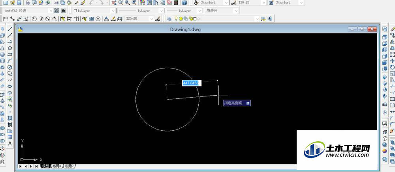Choose the Radius dimension tool
This screenshot has width=395, height=172.
tap(34, 18)
